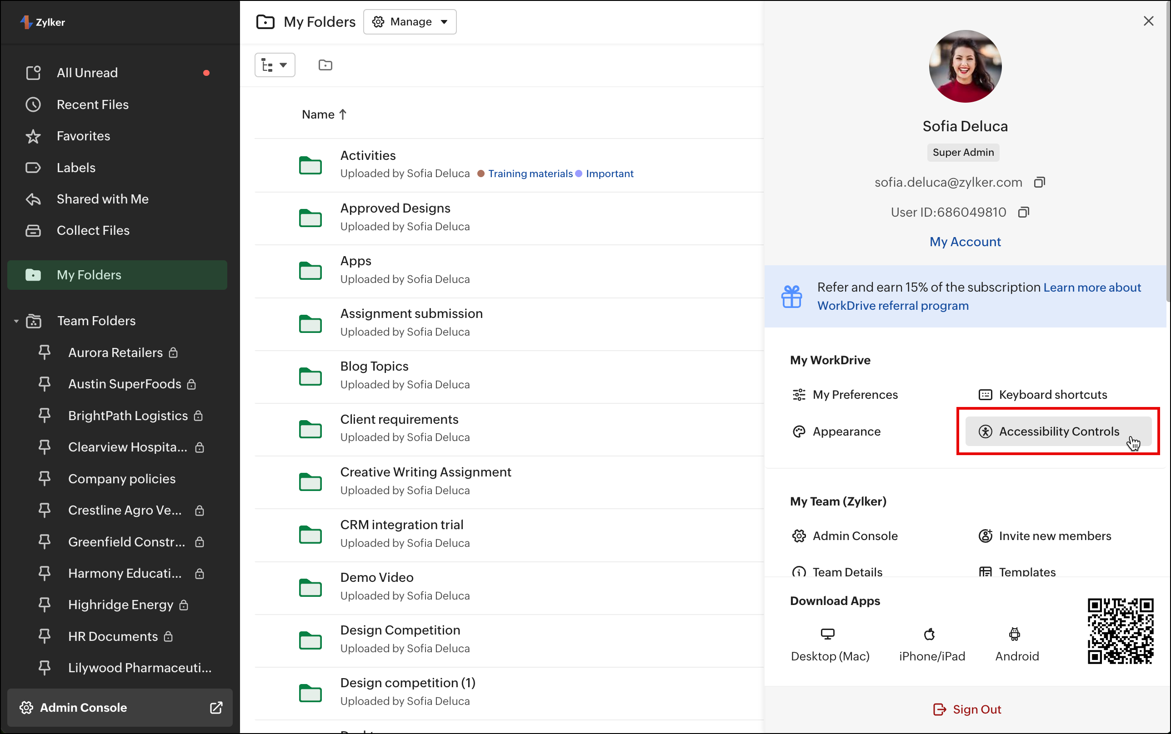Viewport: 1171px width, 734px height.
Task: Open Accessibility Controls
Action: click(x=1058, y=431)
